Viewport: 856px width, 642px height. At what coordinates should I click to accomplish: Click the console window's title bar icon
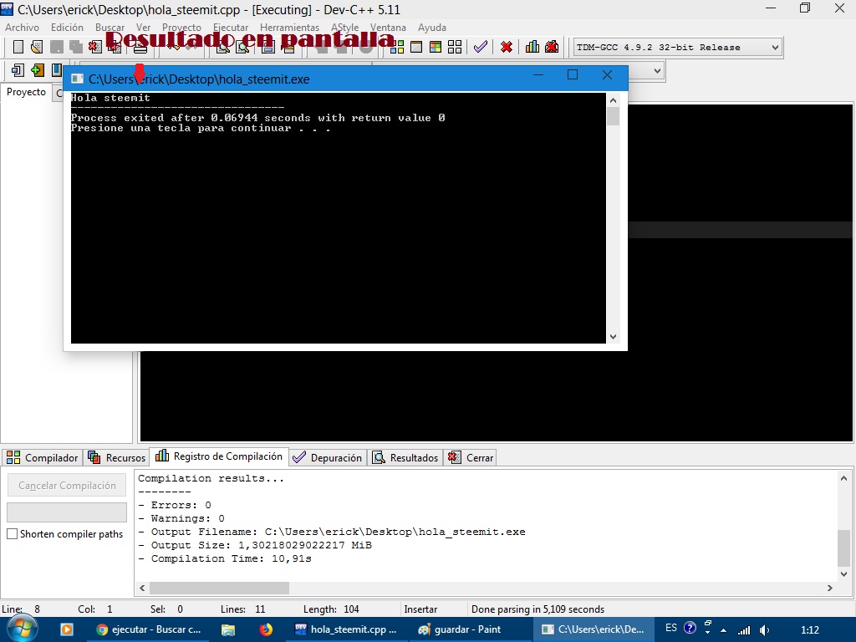[x=78, y=79]
